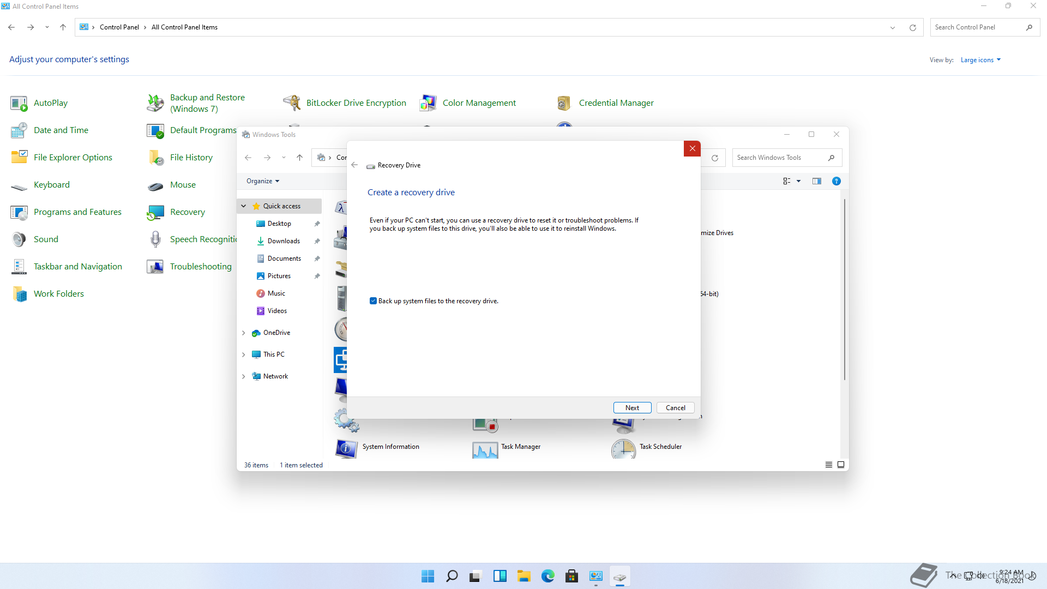Toggle the preview pane icon

816,181
